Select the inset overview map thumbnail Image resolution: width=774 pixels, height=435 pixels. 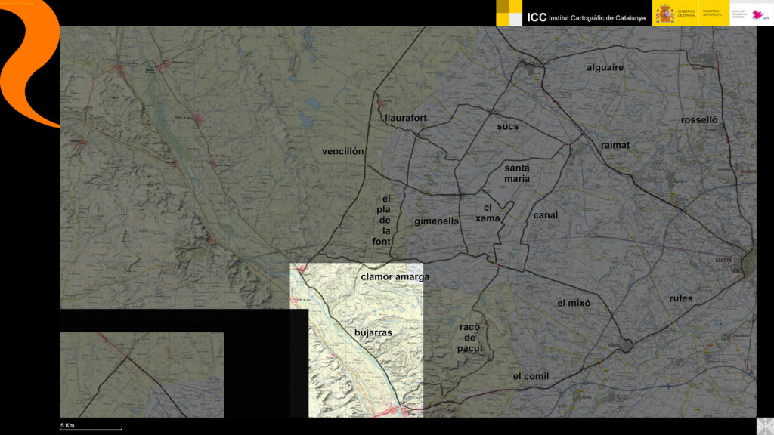142,375
